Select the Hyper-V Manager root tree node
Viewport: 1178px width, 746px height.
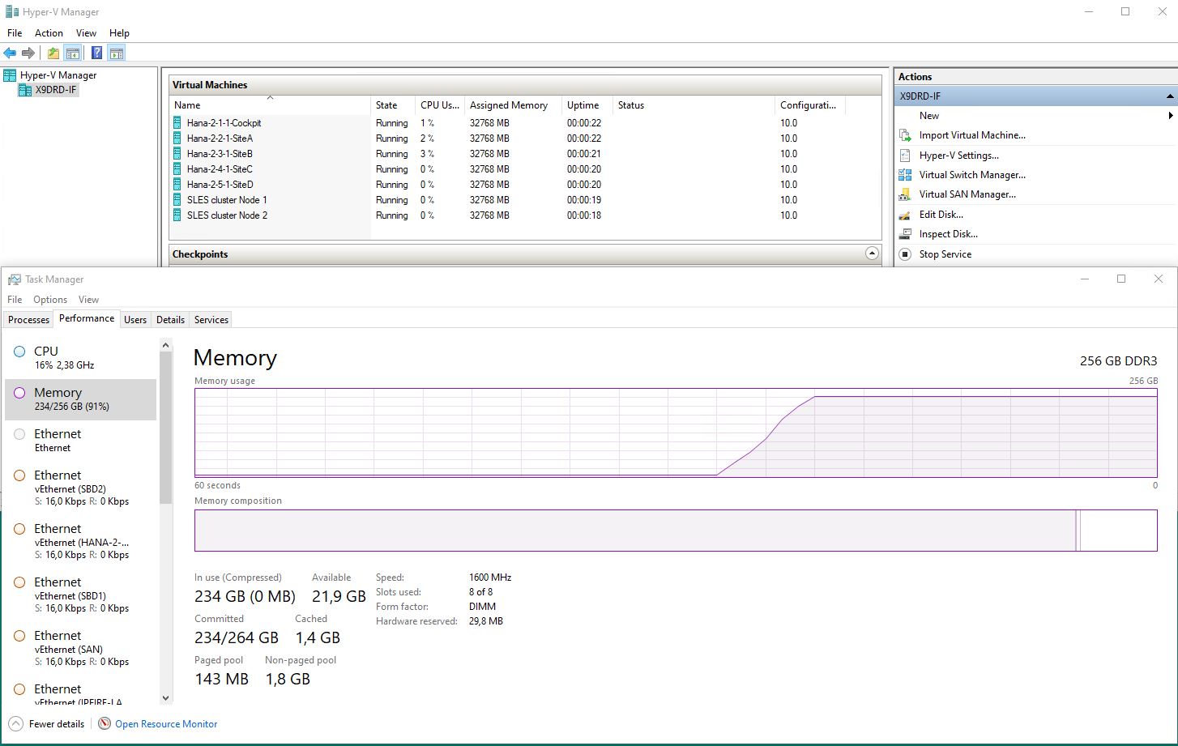58,75
